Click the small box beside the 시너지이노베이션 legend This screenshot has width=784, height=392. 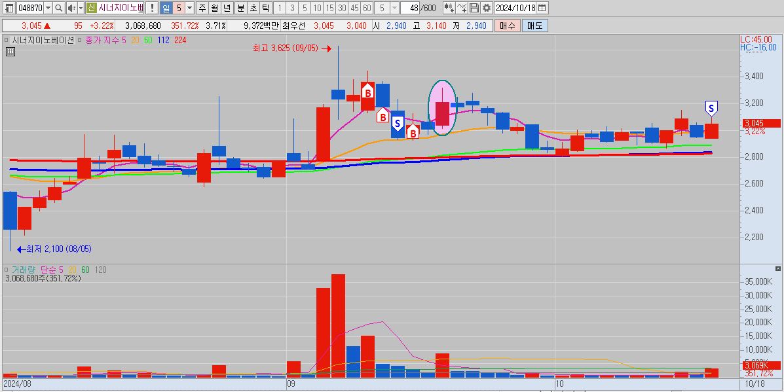pos(7,41)
